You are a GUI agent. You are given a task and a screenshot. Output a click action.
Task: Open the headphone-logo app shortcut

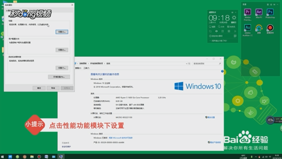point(259,29)
